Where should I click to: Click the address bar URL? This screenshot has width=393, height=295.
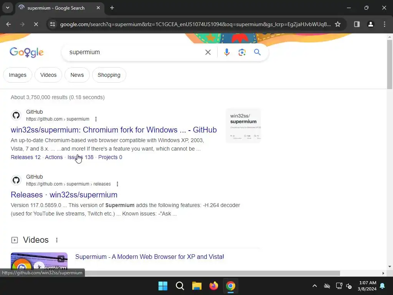tap(195, 24)
